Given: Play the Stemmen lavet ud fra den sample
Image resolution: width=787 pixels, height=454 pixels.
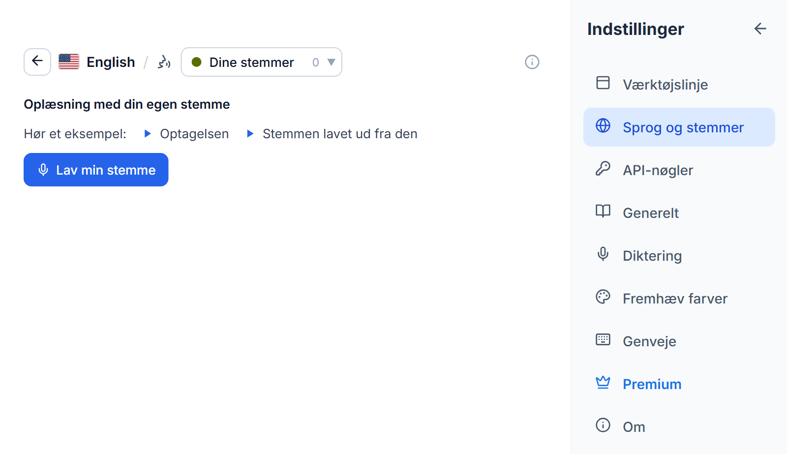Looking at the screenshot, I should click(332, 134).
